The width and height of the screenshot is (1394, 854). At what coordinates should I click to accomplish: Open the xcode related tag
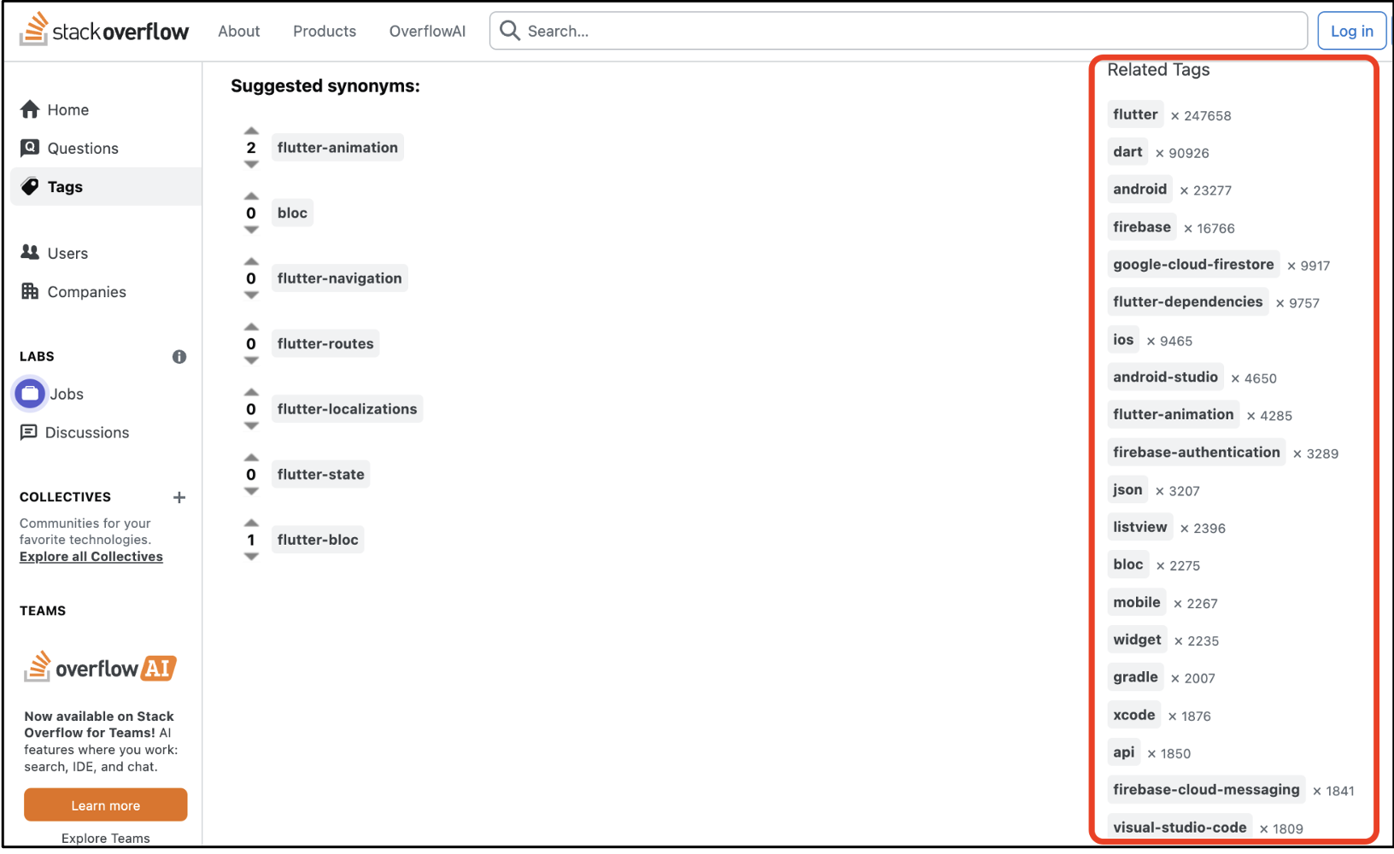(1134, 715)
